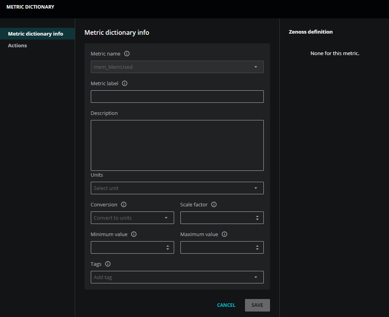
Task: Click the info icon next to Tags
Action: [x=108, y=264]
